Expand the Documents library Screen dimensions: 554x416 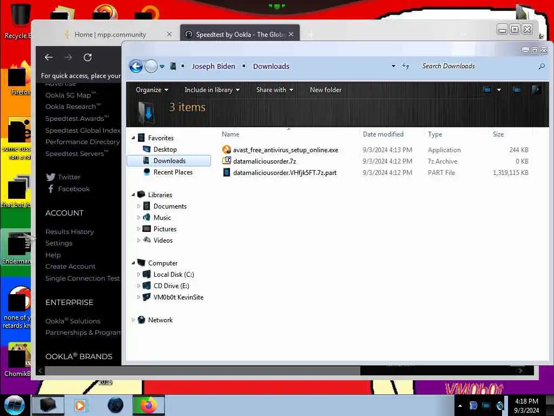pyautogui.click(x=138, y=206)
